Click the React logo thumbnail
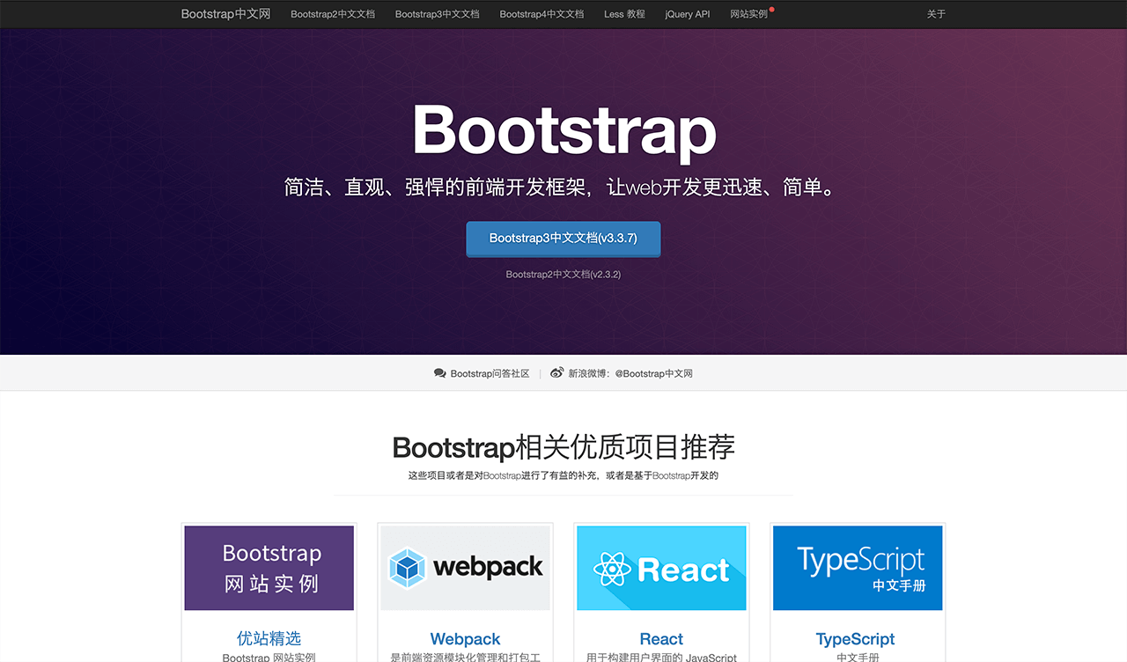This screenshot has height=662, width=1127. point(661,568)
